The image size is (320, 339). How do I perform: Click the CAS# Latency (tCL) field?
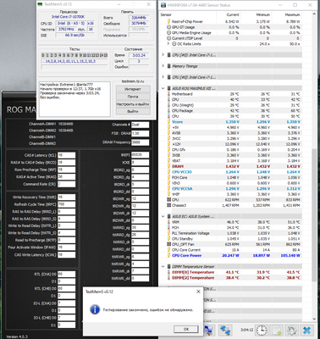(x=66, y=155)
